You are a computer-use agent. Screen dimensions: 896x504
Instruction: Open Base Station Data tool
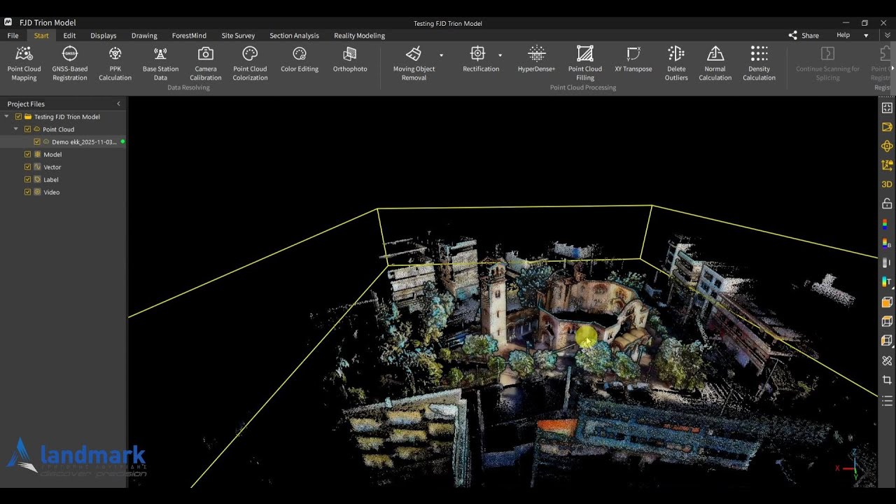click(160, 64)
